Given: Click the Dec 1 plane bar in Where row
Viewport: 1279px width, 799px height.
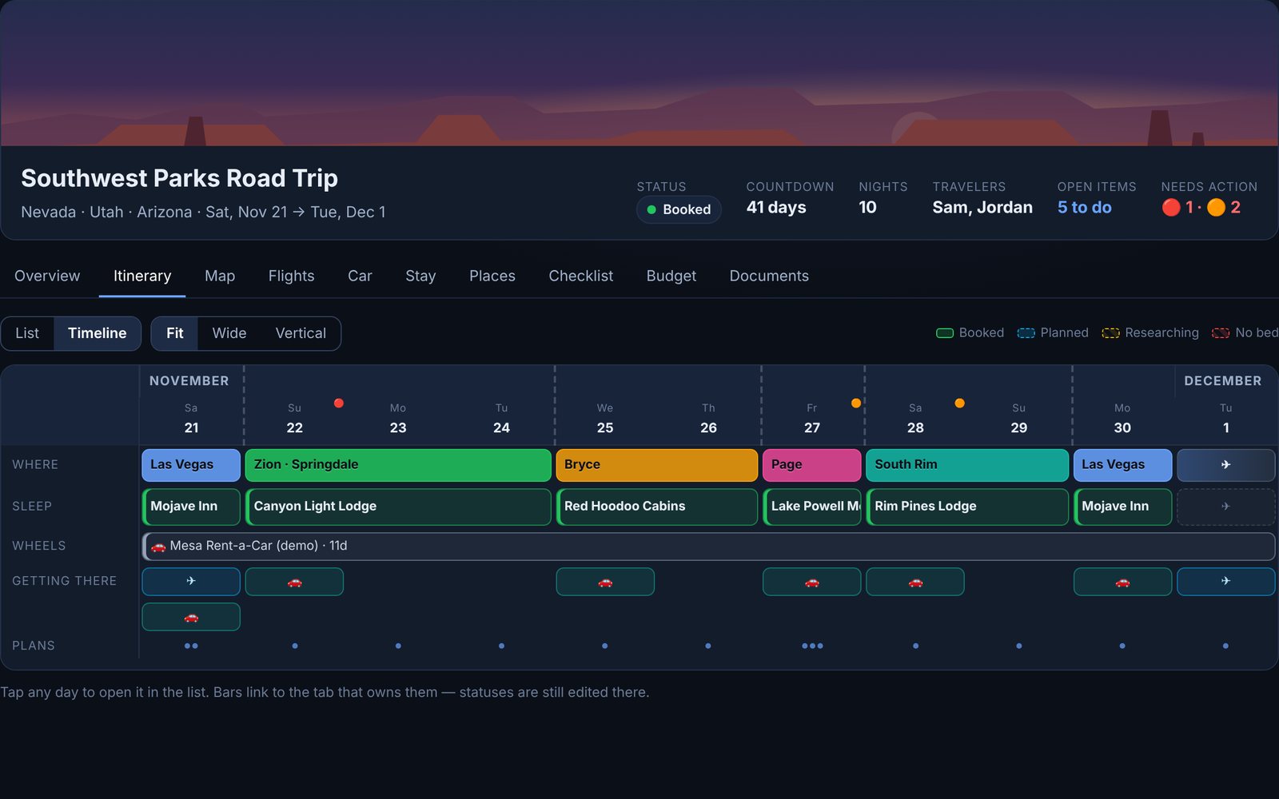Looking at the screenshot, I should pyautogui.click(x=1226, y=465).
